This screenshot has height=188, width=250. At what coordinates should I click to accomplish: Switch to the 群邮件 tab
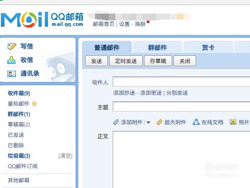(158, 48)
